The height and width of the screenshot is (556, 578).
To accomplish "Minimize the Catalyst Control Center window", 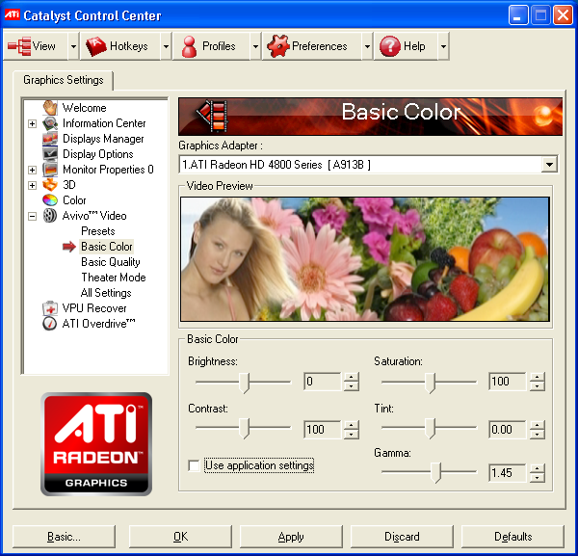I will [x=518, y=15].
